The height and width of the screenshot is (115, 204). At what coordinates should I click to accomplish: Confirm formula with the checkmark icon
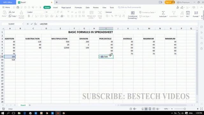[32, 24]
